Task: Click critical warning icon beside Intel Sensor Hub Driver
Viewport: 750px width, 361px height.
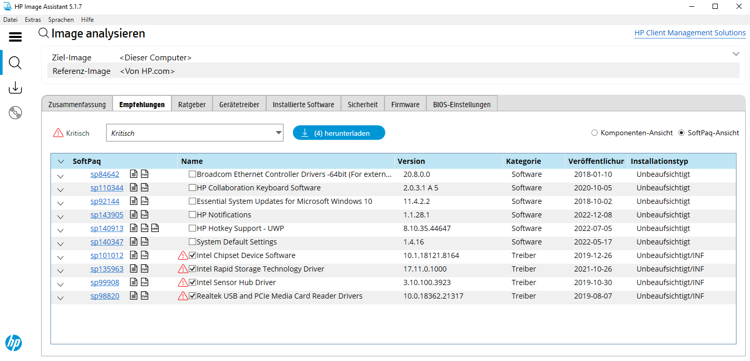Action: click(x=183, y=282)
